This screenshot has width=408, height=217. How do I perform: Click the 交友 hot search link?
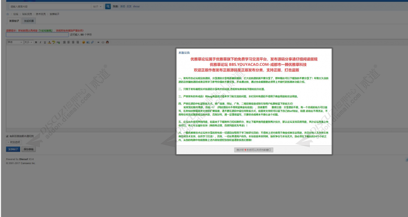129,7
